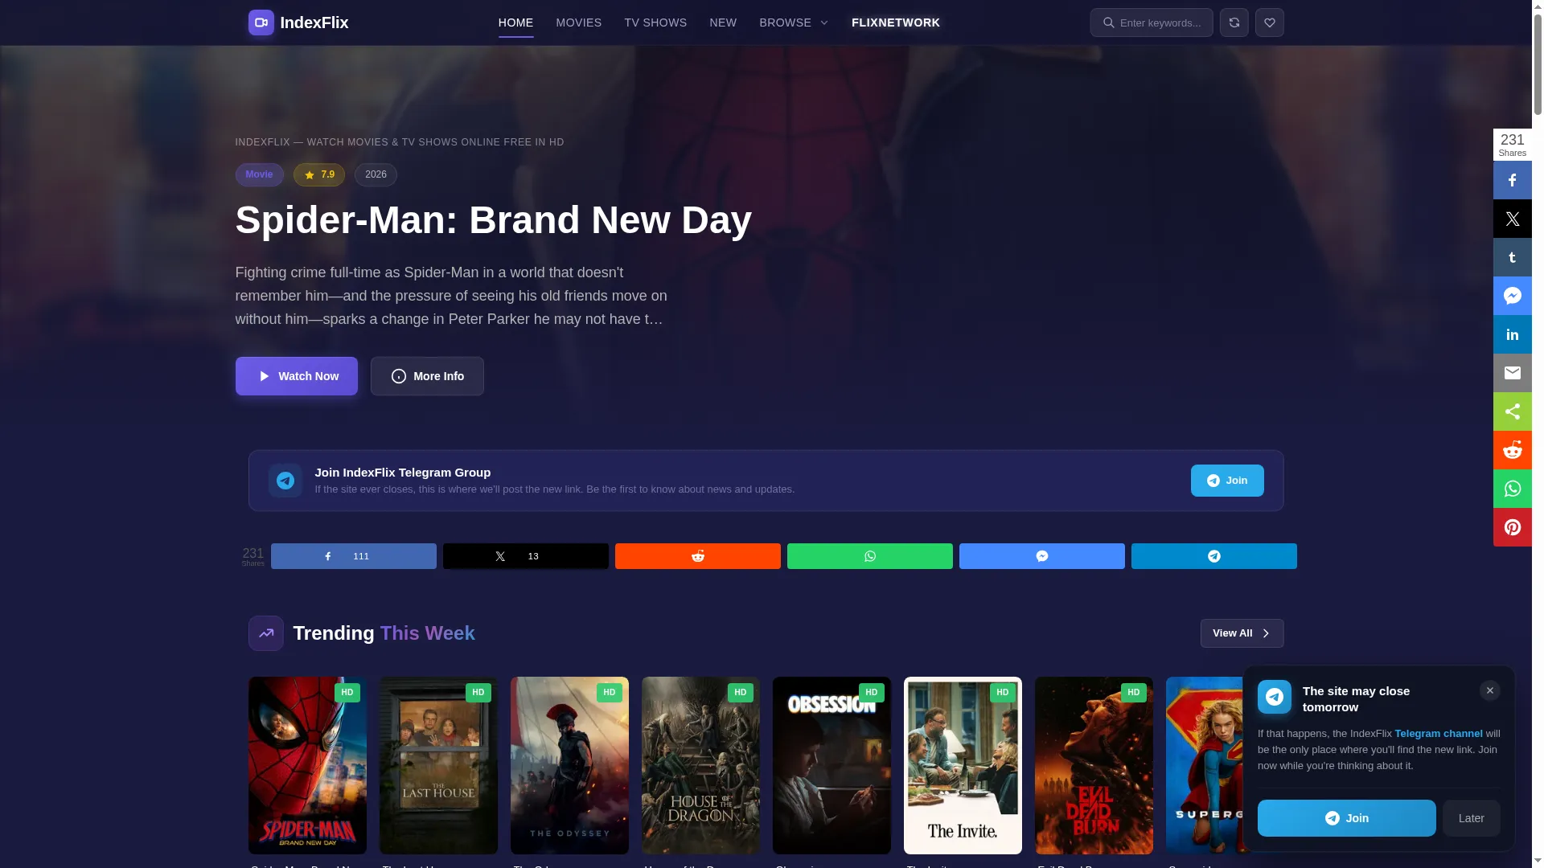This screenshot has width=1544, height=868.
Task: Share via Messenger from the side share bar
Action: [1512, 296]
